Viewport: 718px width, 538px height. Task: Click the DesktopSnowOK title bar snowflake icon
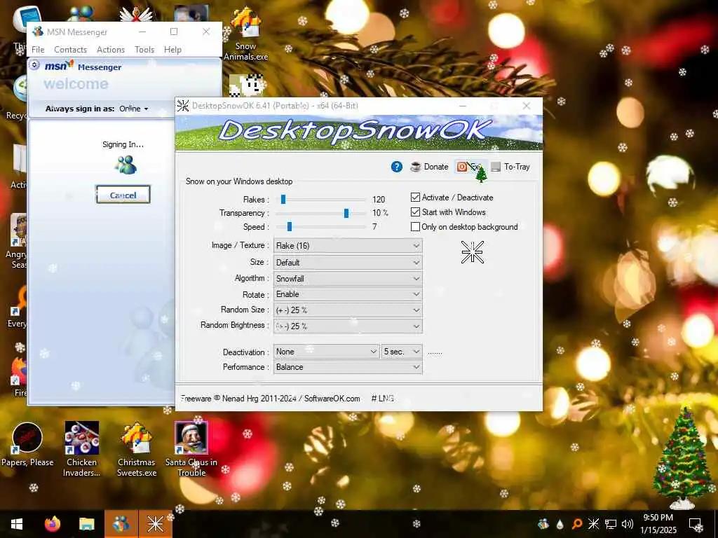[183, 106]
